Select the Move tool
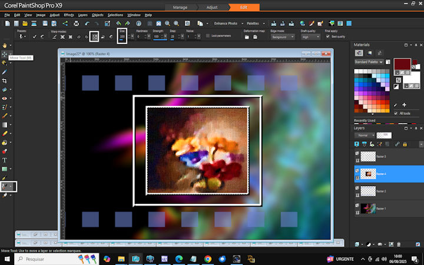Screen dimensions: 424x265 pos(5,54)
